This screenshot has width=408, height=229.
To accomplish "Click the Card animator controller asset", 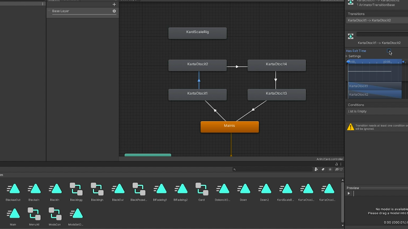I will coord(201,189).
